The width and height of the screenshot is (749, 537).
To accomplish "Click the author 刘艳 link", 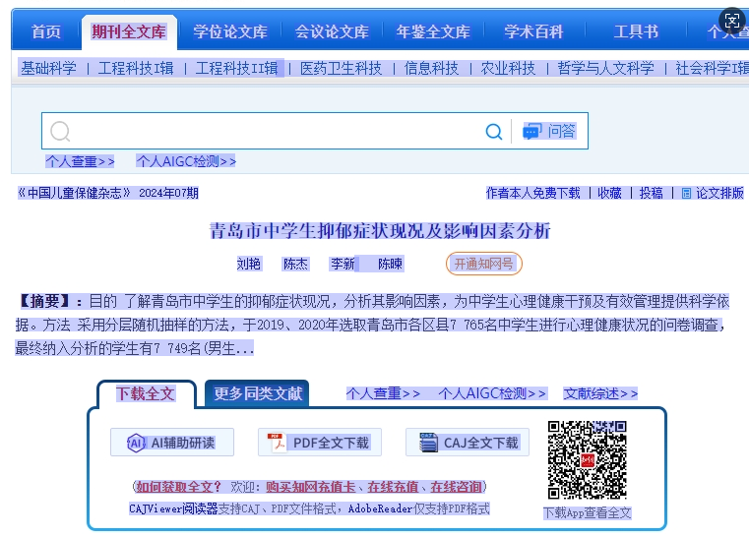I will [249, 264].
